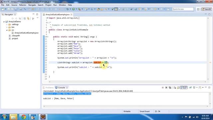Click the Windows Start orb
This screenshot has width=213, height=120.
tap(4, 117)
